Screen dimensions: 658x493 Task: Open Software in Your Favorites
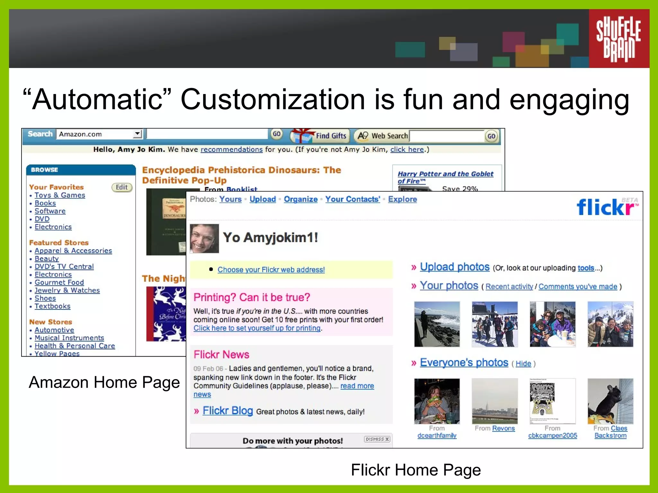(x=50, y=211)
